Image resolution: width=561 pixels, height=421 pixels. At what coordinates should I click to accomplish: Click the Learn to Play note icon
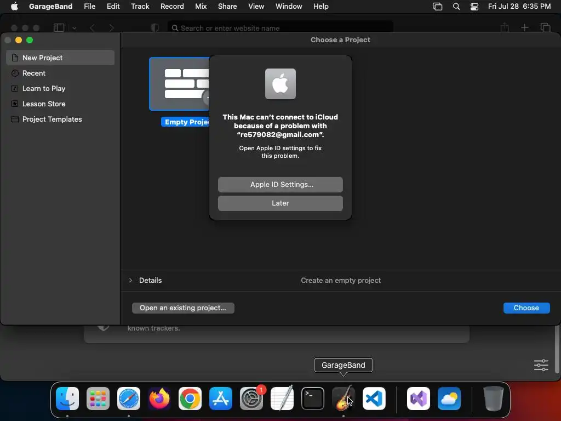(x=15, y=88)
